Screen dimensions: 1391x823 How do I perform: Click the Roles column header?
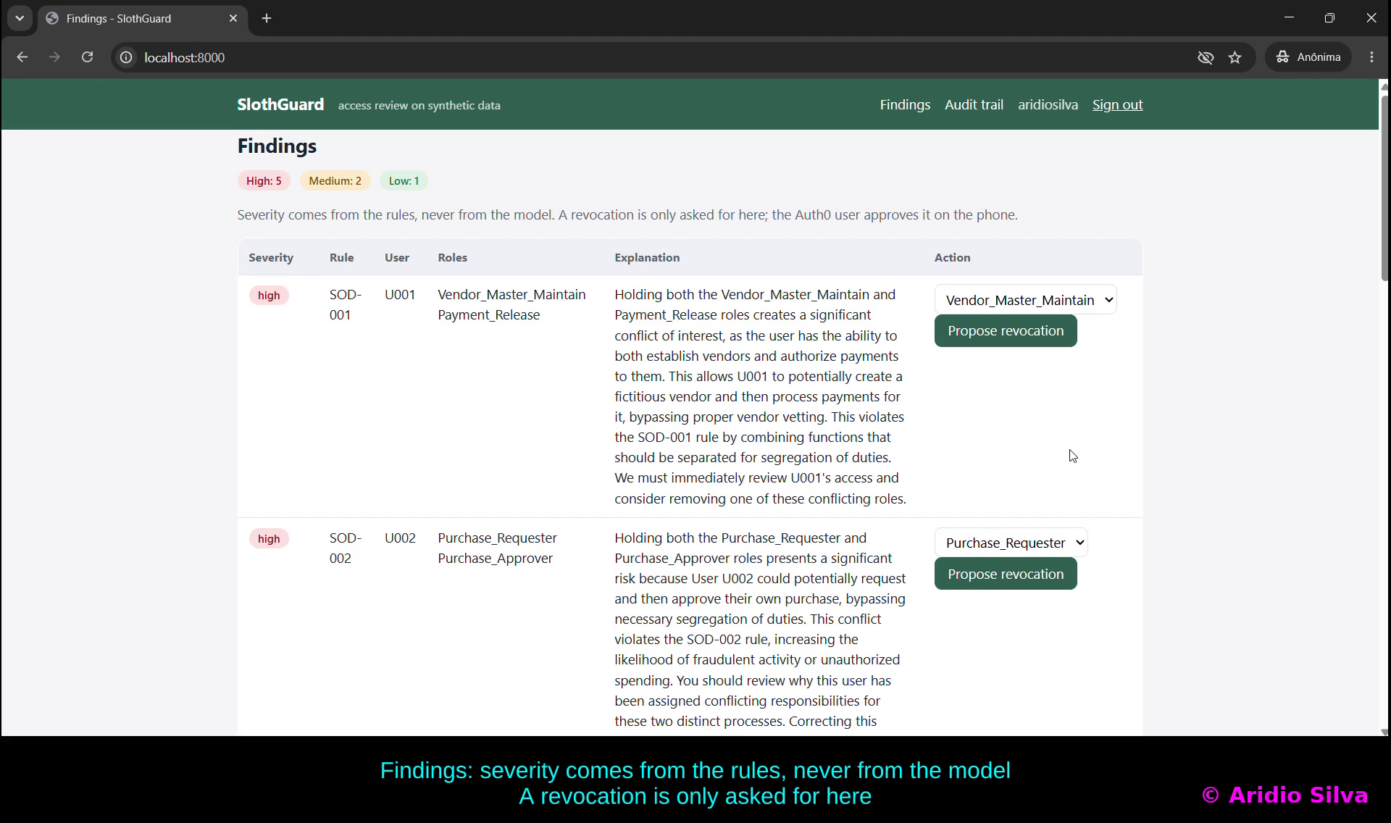(453, 258)
